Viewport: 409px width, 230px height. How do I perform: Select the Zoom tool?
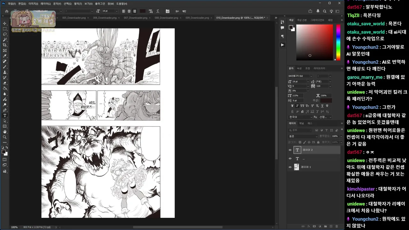5,137
